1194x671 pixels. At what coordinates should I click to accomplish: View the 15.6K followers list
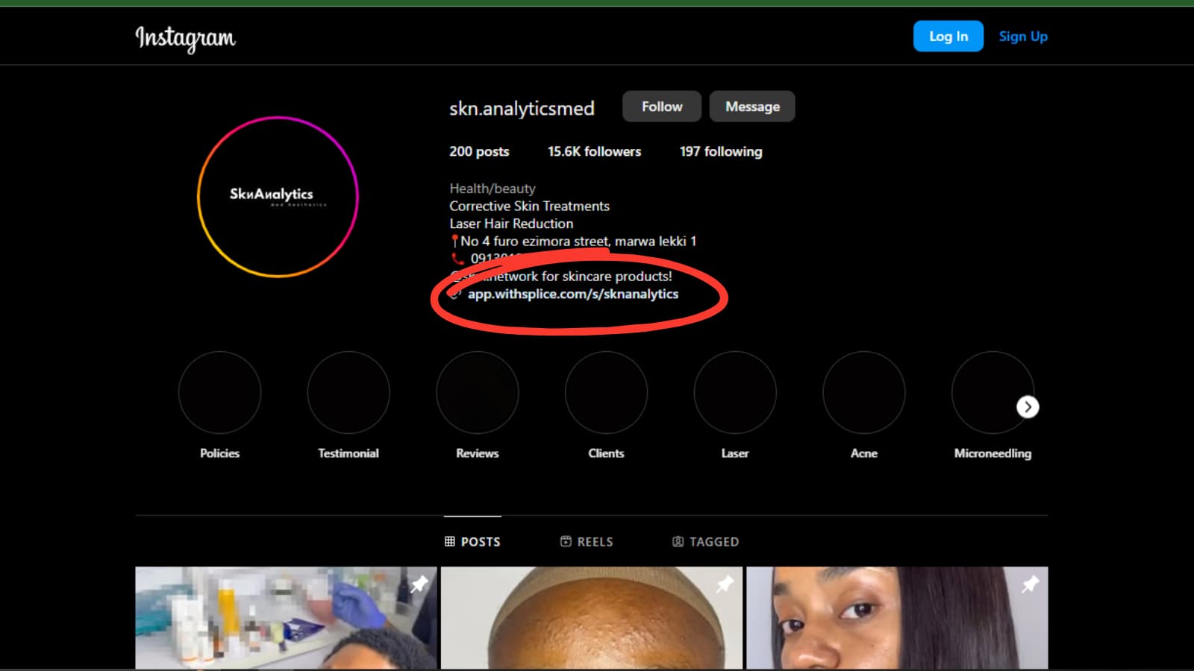tap(594, 151)
